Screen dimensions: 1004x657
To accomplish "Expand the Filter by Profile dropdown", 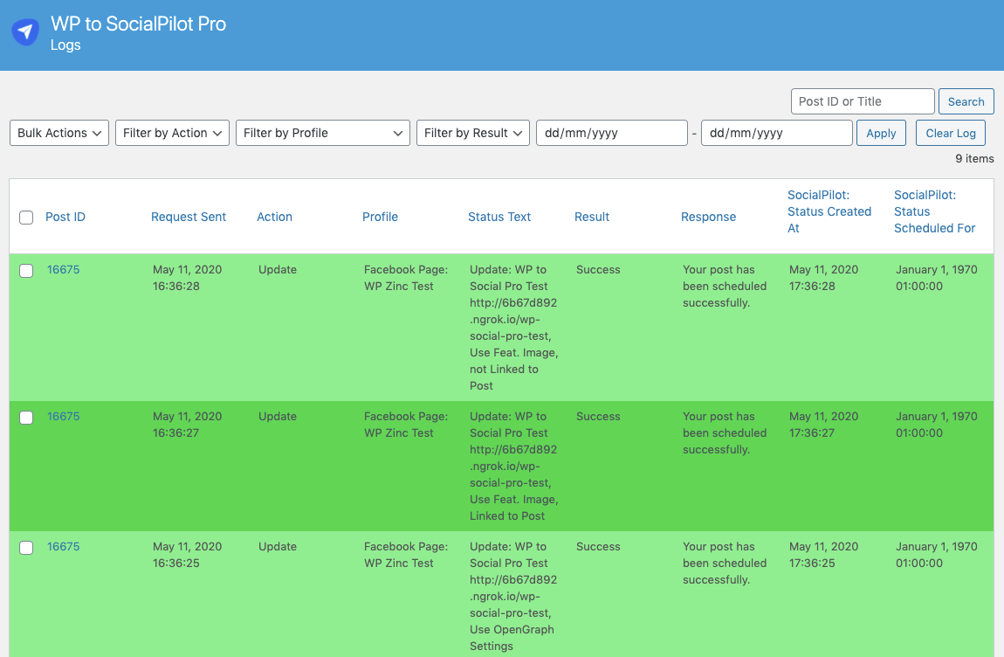I will pyautogui.click(x=323, y=133).
